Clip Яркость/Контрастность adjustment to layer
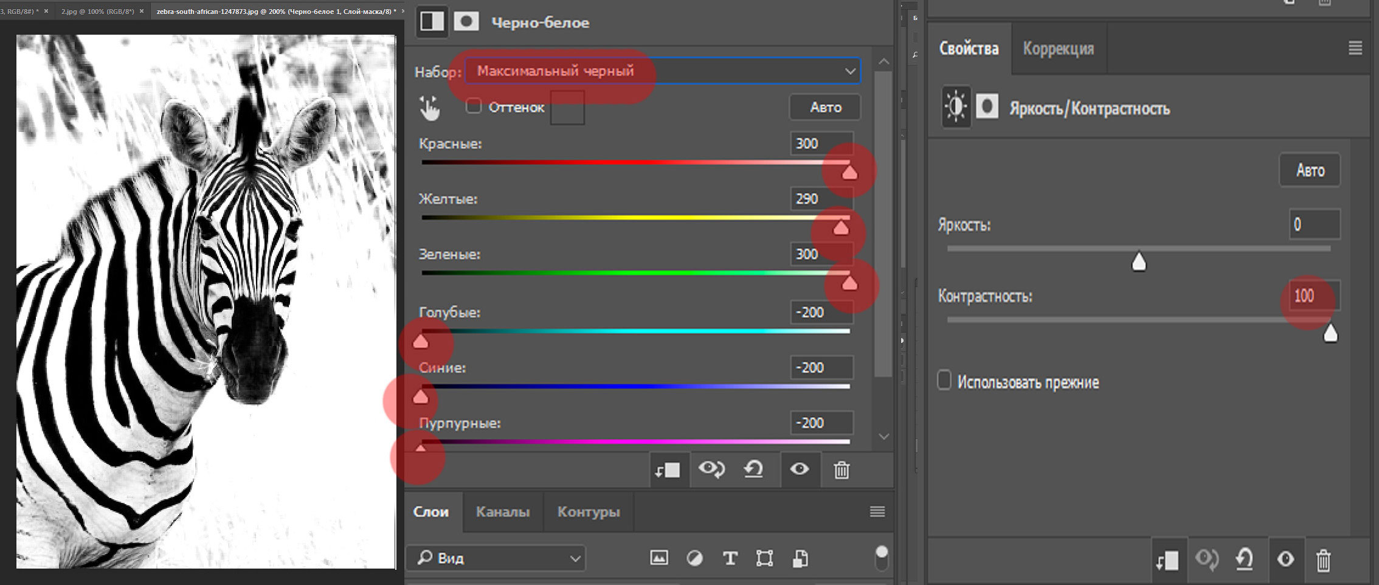Viewport: 1379px width, 585px height. (x=1167, y=559)
